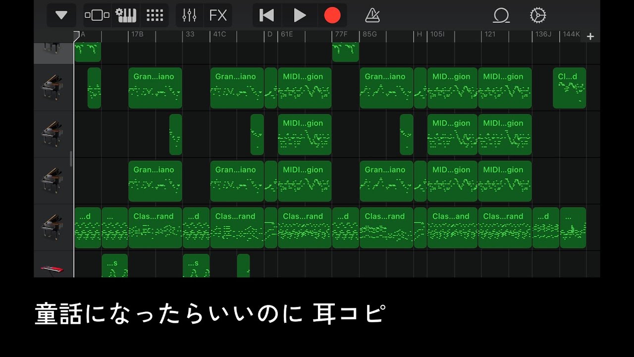634x357 pixels.
Task: Jump to section marker 61E in ruler
Action: click(x=287, y=34)
